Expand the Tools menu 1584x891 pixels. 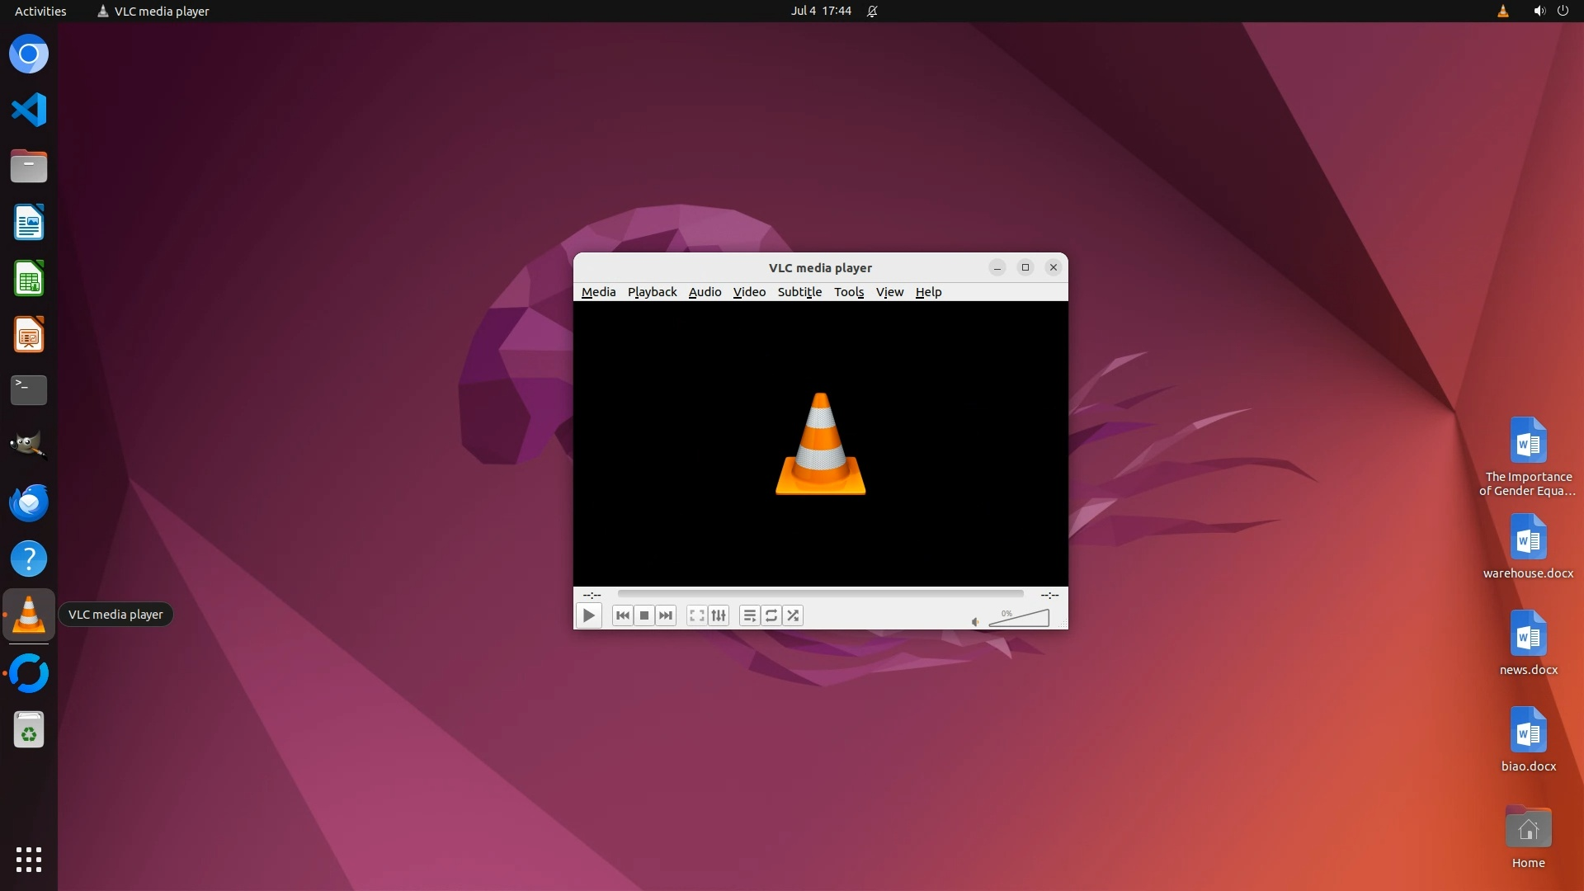pos(848,292)
